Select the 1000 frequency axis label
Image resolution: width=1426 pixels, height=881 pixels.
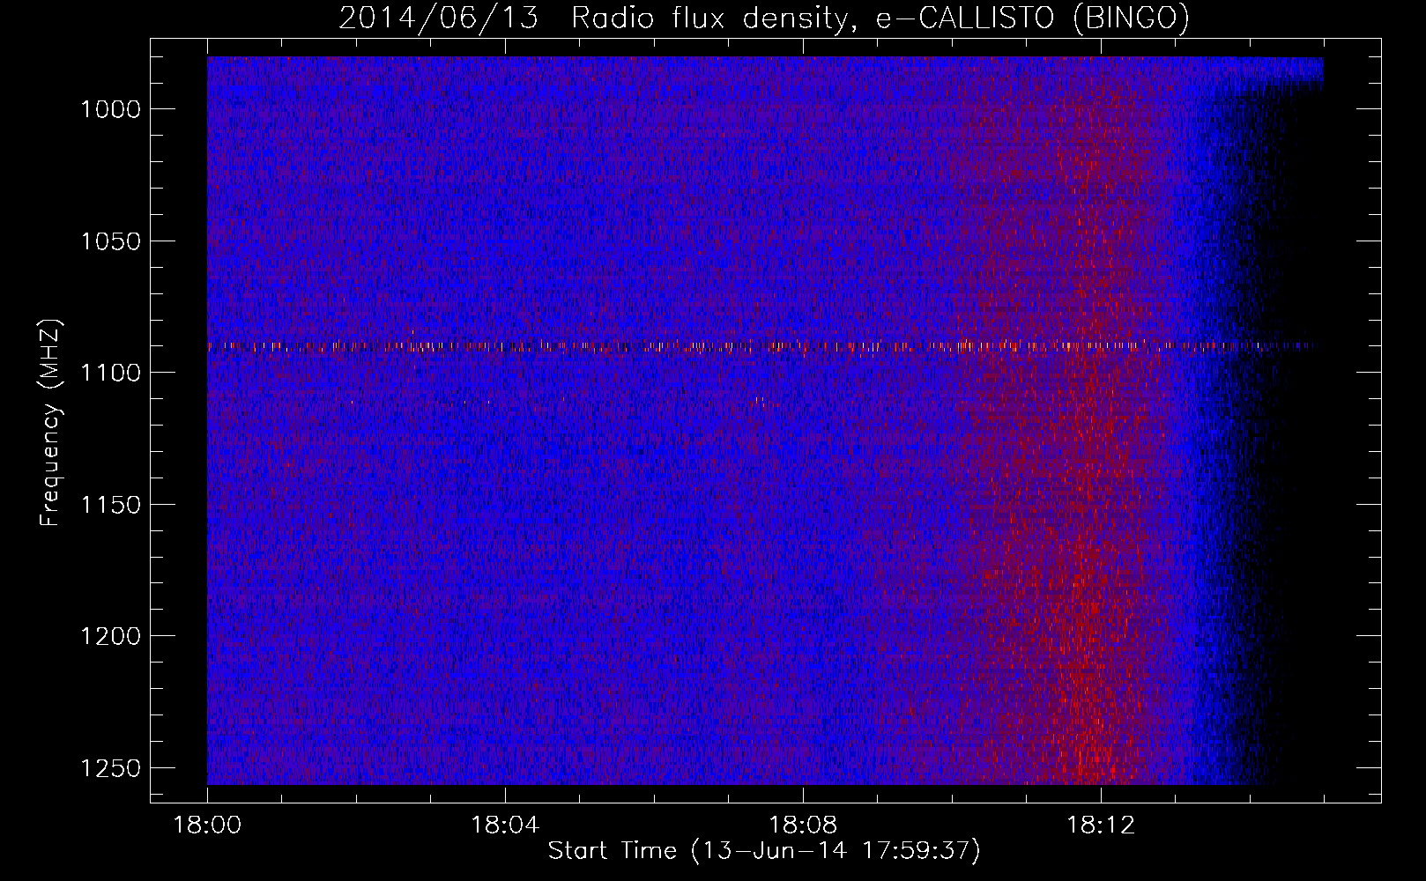[110, 109]
